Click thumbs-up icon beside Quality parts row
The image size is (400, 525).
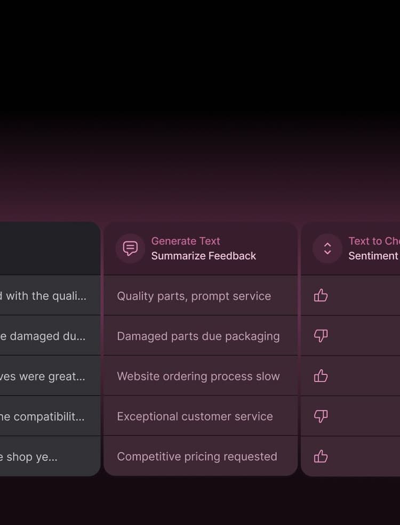(321, 295)
